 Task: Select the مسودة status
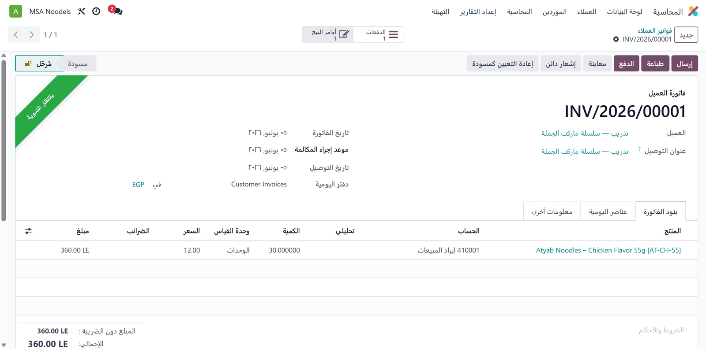click(78, 63)
